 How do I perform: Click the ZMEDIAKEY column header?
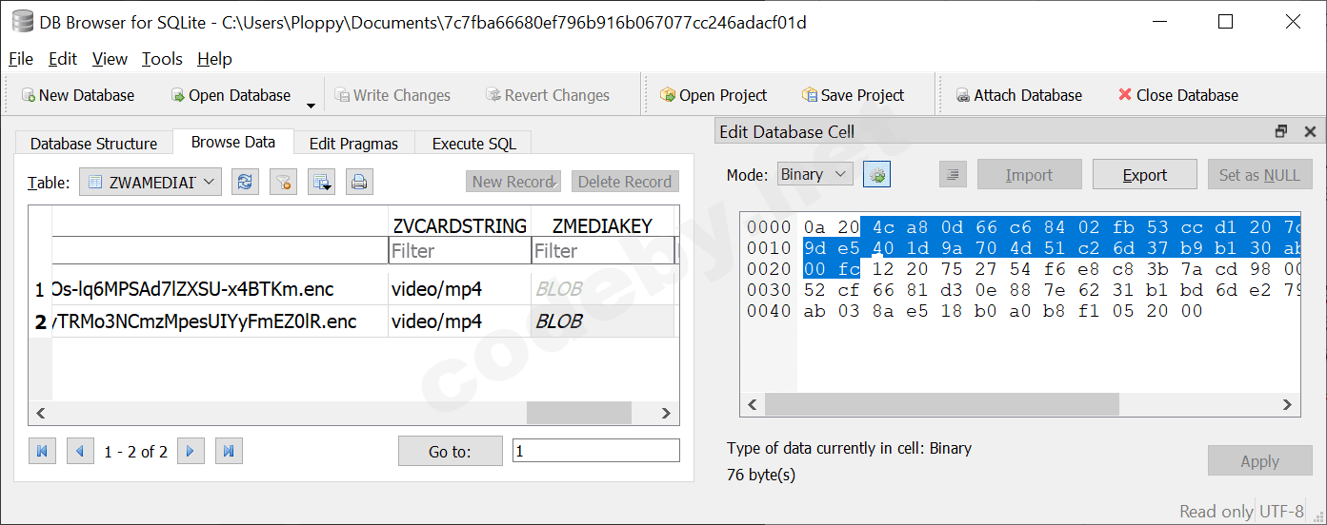(602, 225)
